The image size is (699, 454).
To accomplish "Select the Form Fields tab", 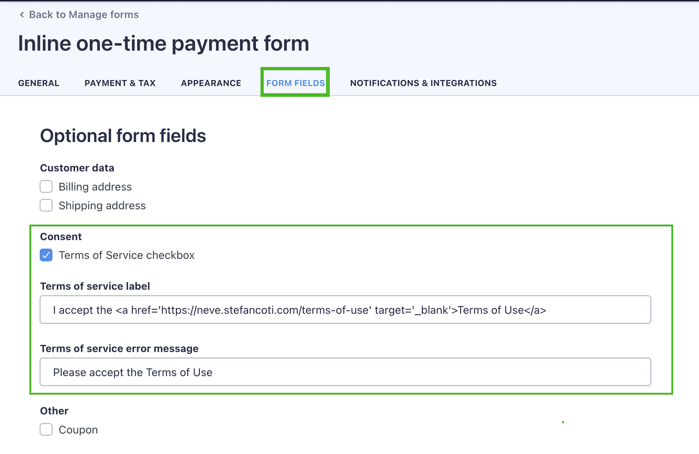I will (x=295, y=83).
